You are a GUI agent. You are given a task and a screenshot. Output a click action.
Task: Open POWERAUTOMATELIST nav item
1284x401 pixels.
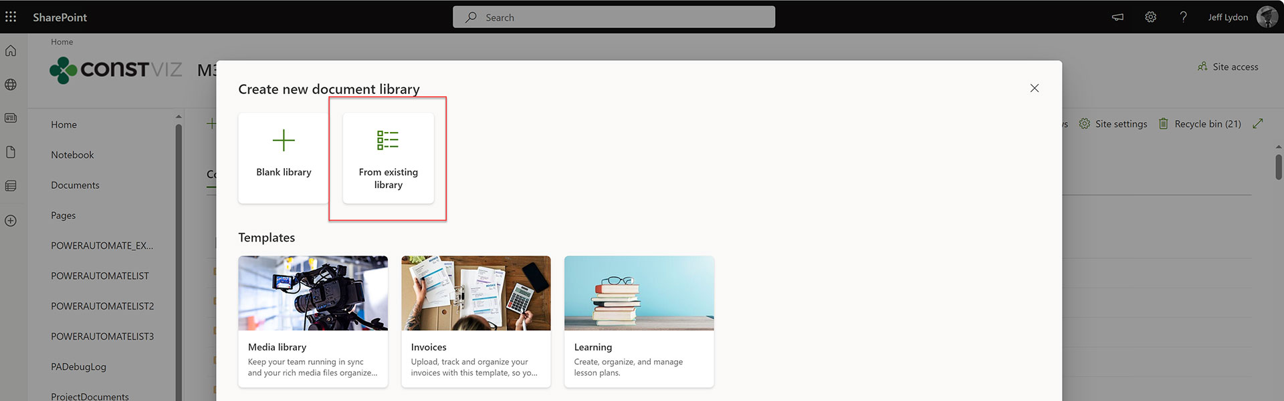tap(100, 276)
